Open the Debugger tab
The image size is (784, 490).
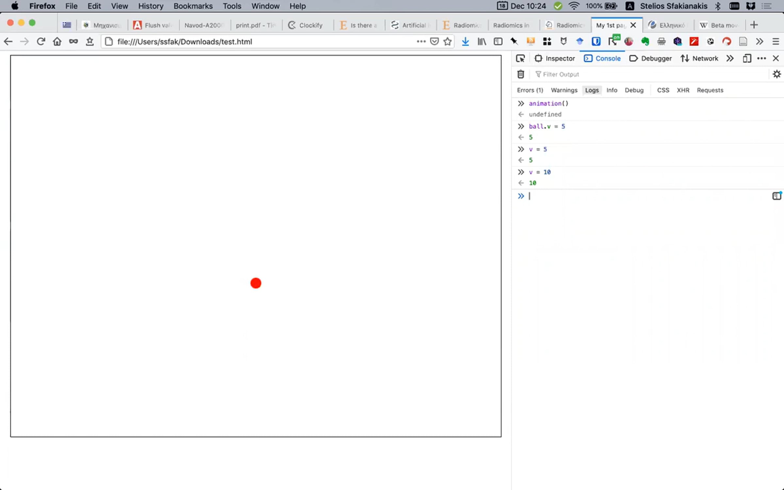click(x=650, y=58)
